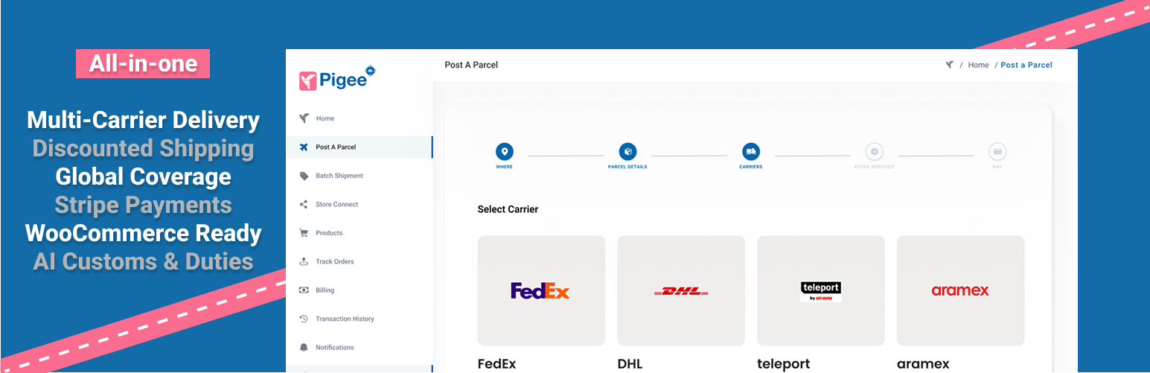Click the Track Orders location icon

304,262
